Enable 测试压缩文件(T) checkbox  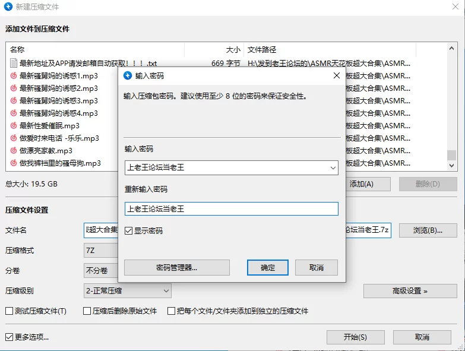(9, 311)
